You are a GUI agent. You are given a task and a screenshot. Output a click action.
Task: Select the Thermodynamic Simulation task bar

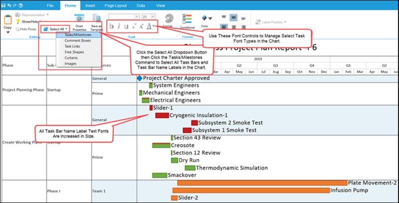pos(190,168)
